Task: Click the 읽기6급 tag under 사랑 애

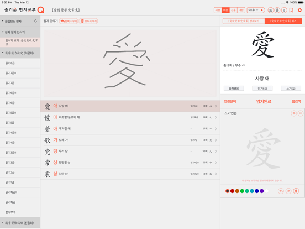Action: [262, 89]
